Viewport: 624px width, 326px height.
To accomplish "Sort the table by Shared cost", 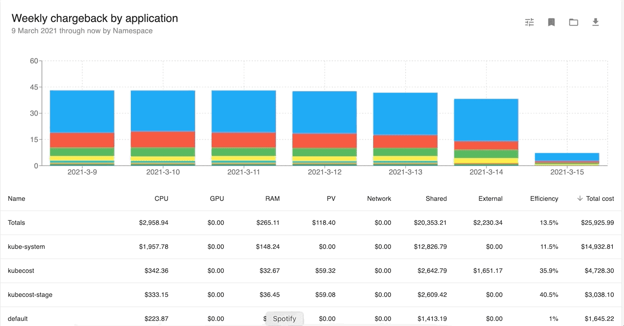I will pyautogui.click(x=436, y=199).
